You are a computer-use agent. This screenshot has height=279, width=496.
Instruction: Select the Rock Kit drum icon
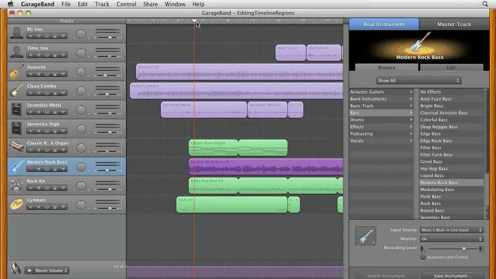[x=17, y=185]
